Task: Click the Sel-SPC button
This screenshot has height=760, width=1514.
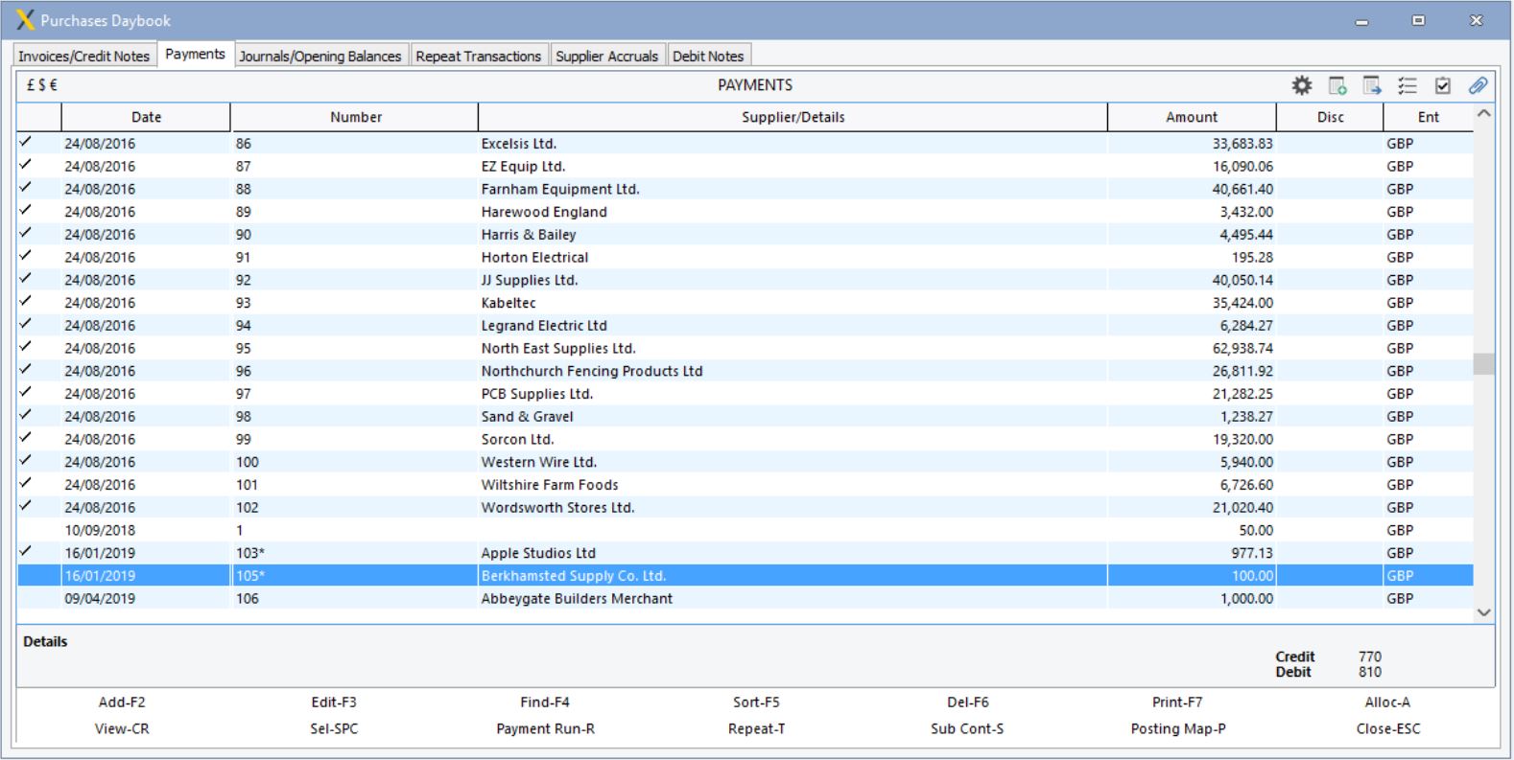Action: tap(334, 729)
